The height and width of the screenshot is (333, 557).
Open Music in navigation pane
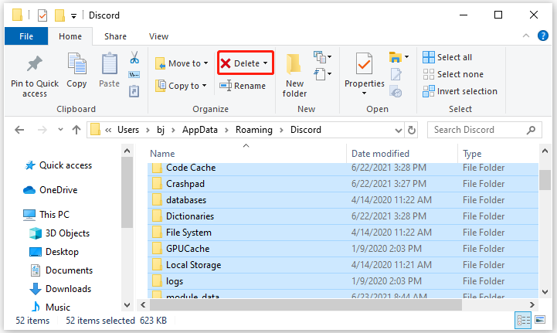click(50, 307)
